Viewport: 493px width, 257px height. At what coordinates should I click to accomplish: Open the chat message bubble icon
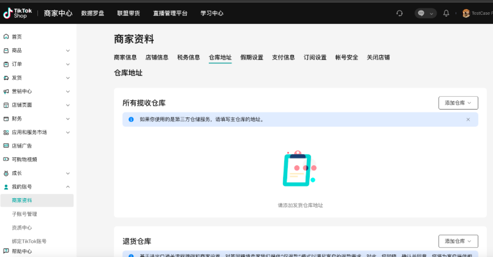point(421,13)
